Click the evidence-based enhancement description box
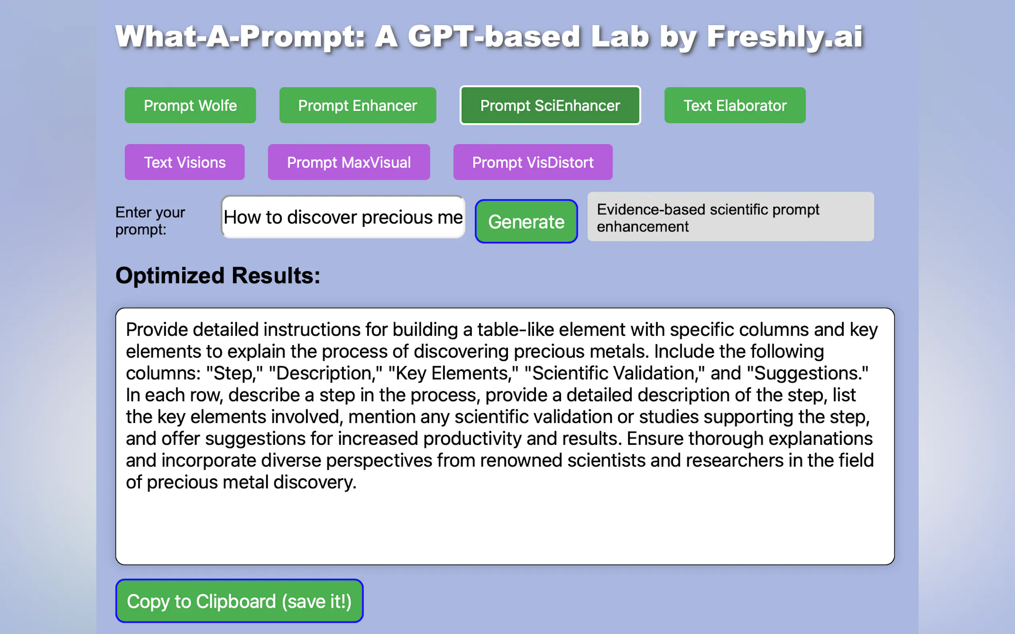This screenshot has width=1015, height=634. (x=730, y=217)
